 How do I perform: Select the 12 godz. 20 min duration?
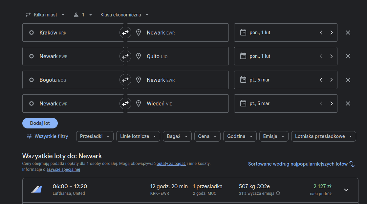(169, 187)
